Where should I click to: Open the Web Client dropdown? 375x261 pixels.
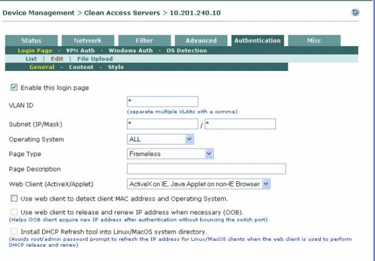(x=199, y=184)
